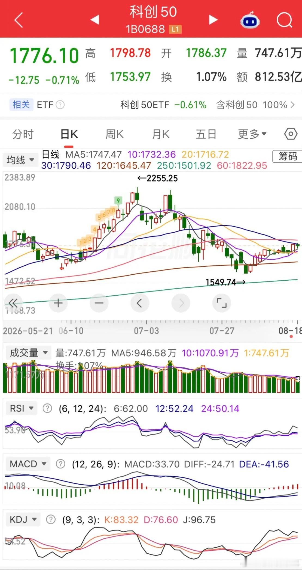Screen dimensions: 302x570
Task: Go to previous stock with left triangle
Action: (95, 20)
